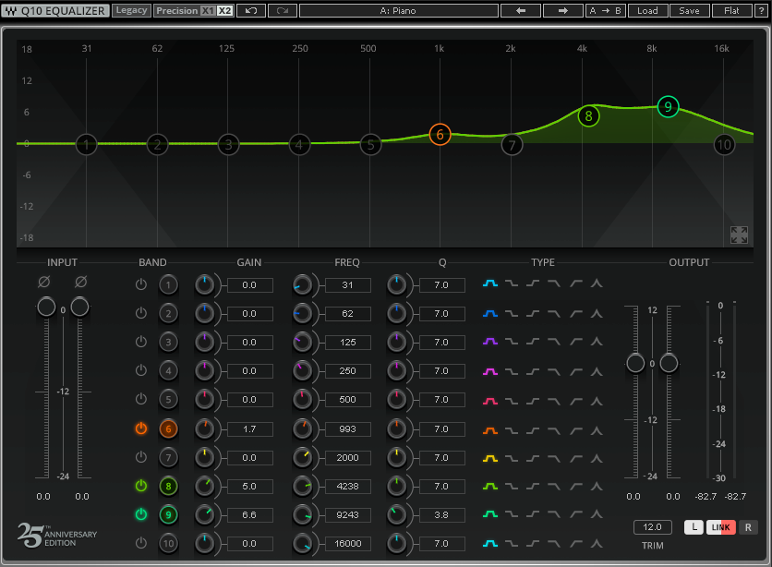
Task: Click the left input fader handle
Action: tap(46, 307)
